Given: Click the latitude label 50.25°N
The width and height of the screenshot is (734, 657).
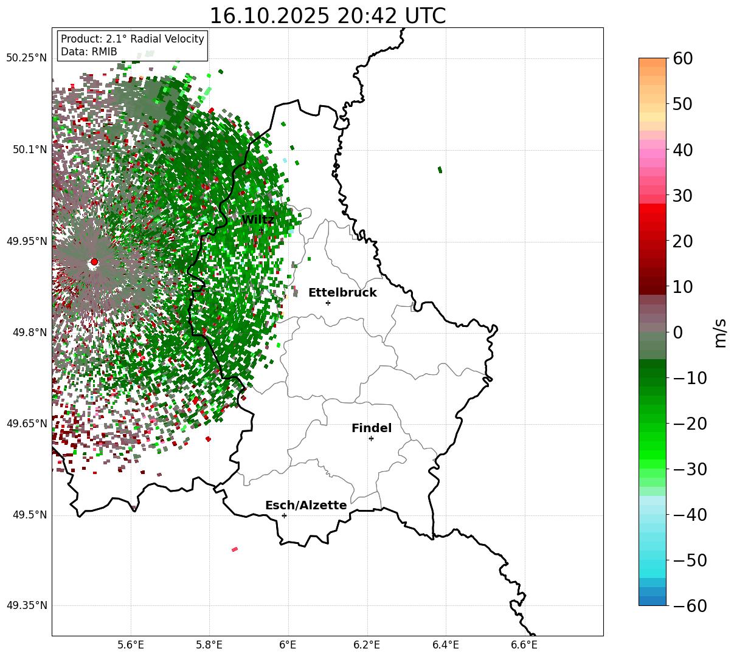Looking at the screenshot, I should coord(27,58).
